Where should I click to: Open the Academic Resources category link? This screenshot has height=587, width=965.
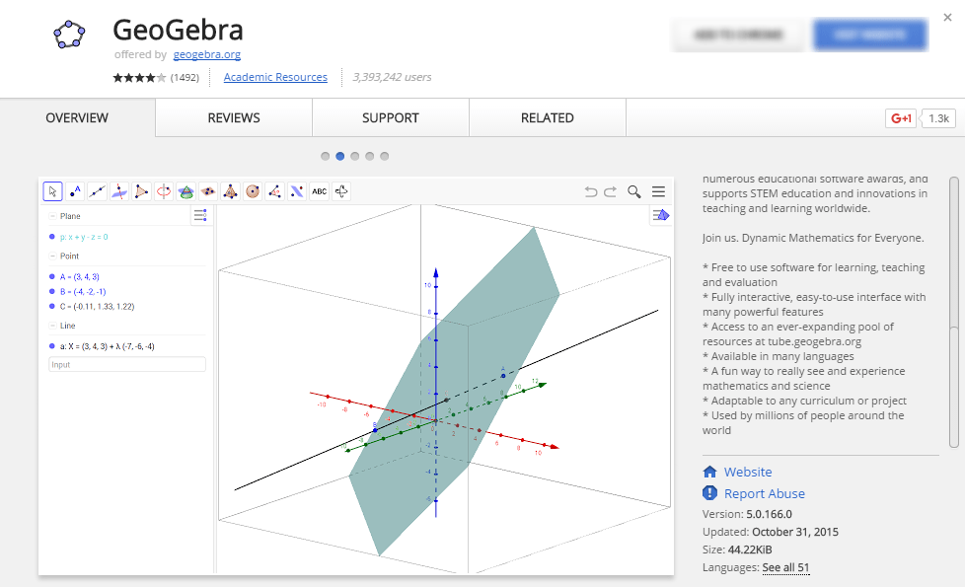pyautogui.click(x=275, y=77)
